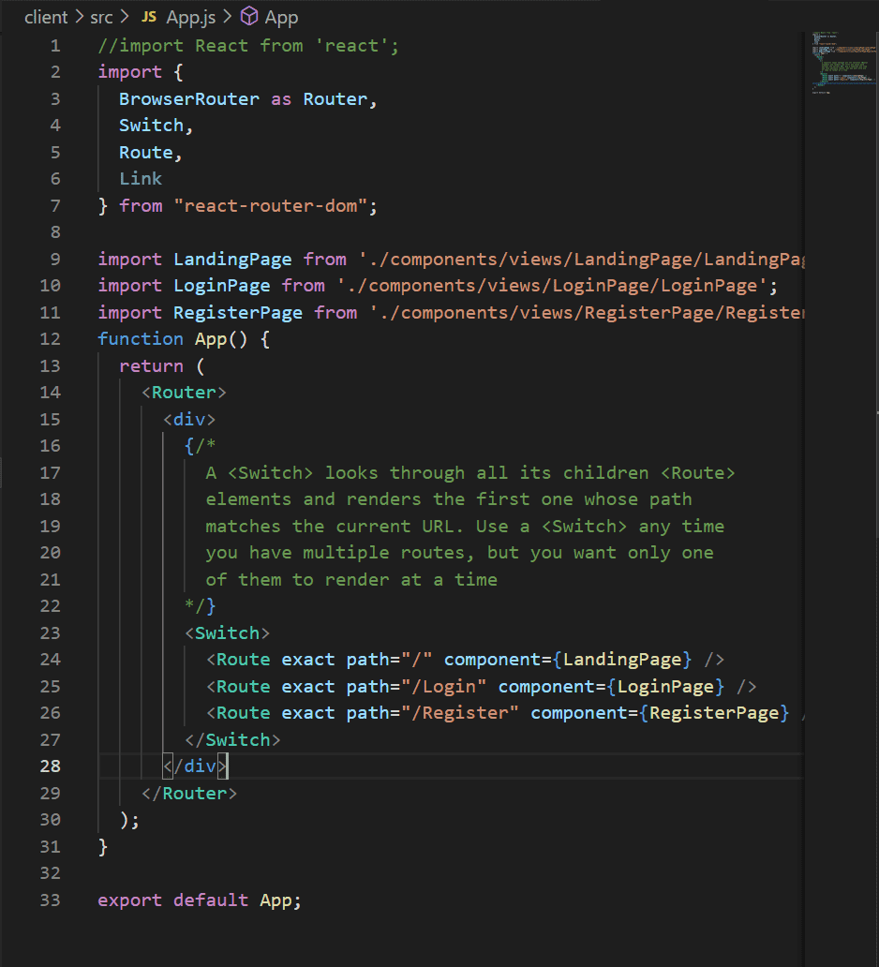Click line number 28 in the gutter
This screenshot has width=879, height=967.
point(50,766)
